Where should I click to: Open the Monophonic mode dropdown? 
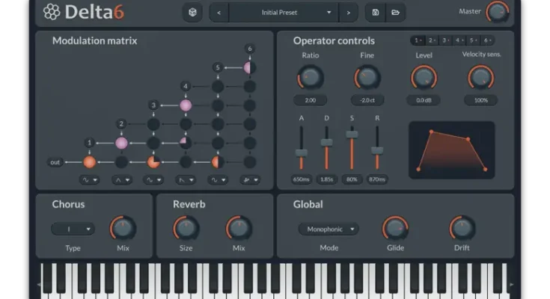329,229
